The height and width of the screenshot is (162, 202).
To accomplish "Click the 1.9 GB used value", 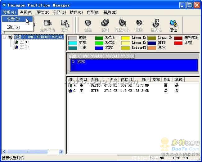I will click(x=126, y=91).
